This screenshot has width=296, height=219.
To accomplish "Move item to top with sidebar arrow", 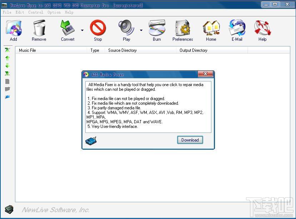I will 7,50.
